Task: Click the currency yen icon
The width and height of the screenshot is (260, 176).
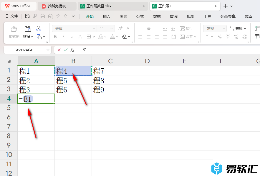Action: point(207,37)
